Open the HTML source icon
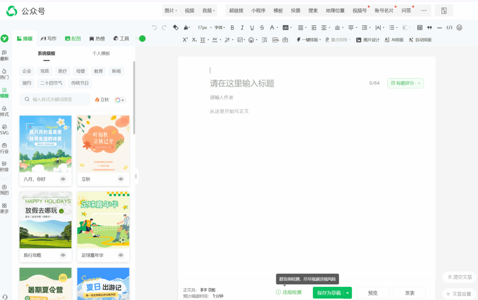Screen dimensions: 478x300 [275, 40]
